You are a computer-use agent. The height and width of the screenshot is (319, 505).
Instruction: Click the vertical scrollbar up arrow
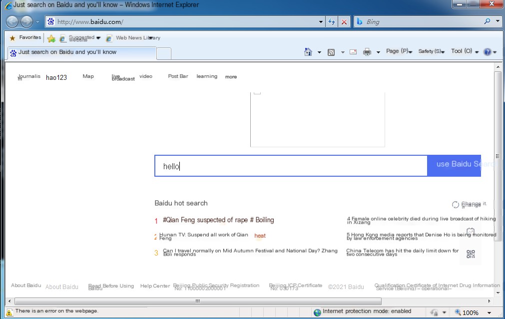[498, 67]
